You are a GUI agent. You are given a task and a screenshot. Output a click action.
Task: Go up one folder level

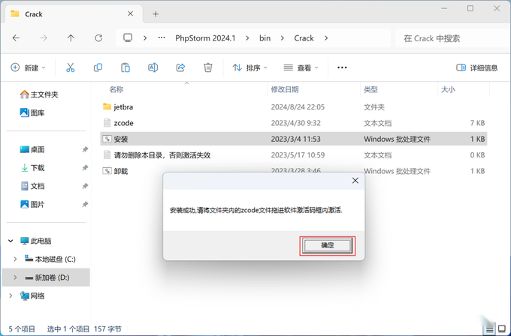71,38
